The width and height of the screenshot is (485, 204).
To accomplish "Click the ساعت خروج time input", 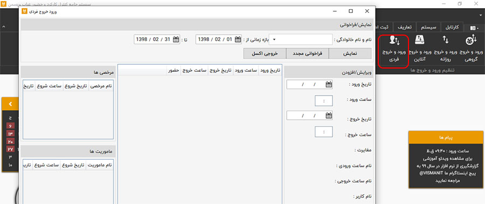I will click(x=323, y=132).
